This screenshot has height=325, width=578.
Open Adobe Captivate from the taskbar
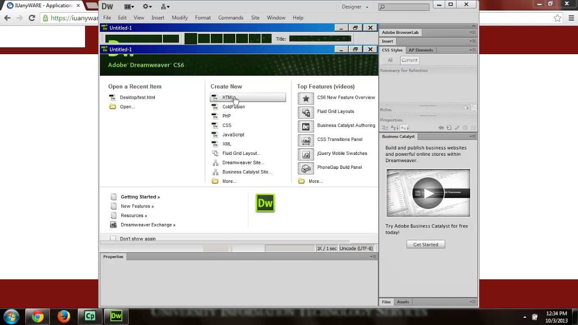click(90, 316)
